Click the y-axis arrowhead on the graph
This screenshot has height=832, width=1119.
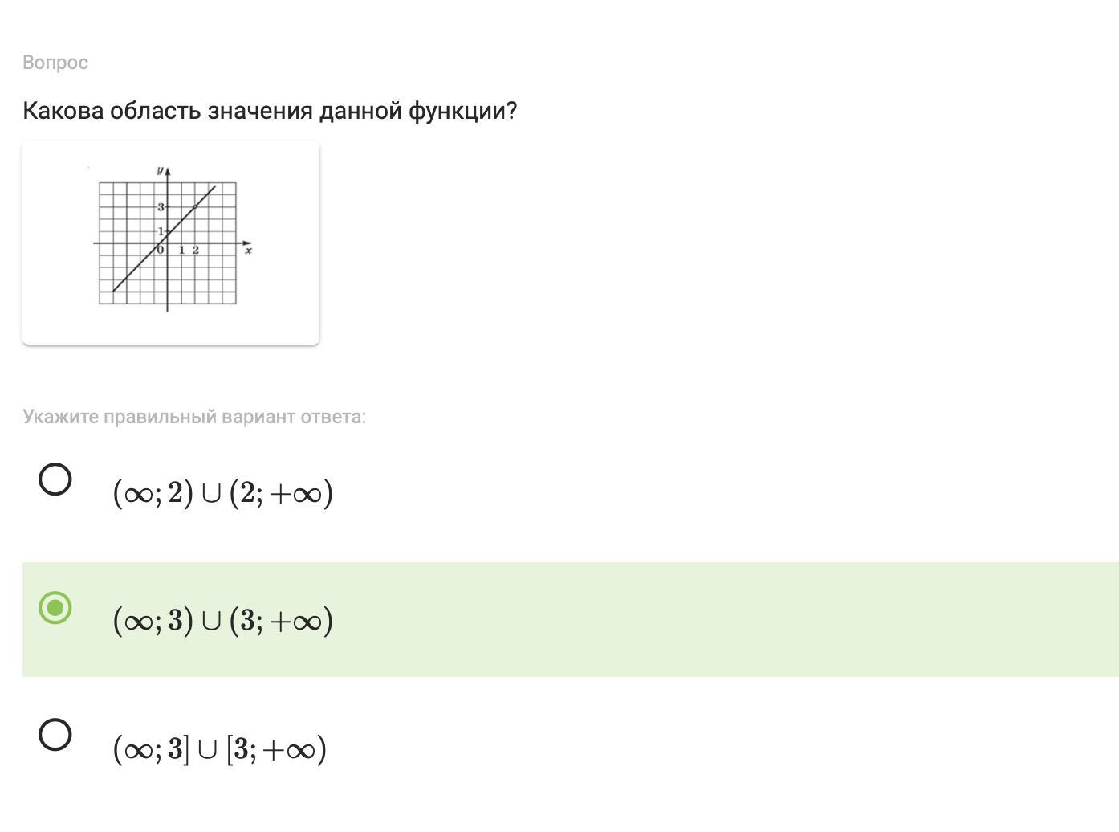167,171
